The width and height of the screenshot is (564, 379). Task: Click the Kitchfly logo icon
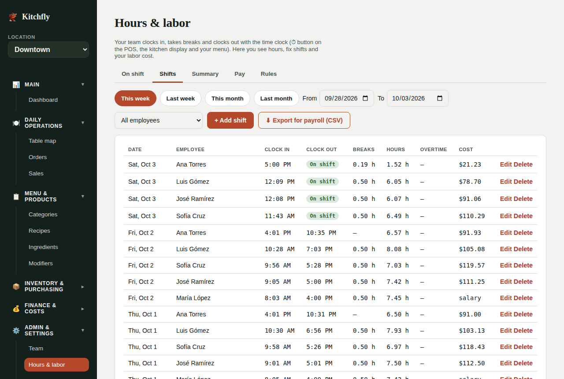[x=13, y=17]
